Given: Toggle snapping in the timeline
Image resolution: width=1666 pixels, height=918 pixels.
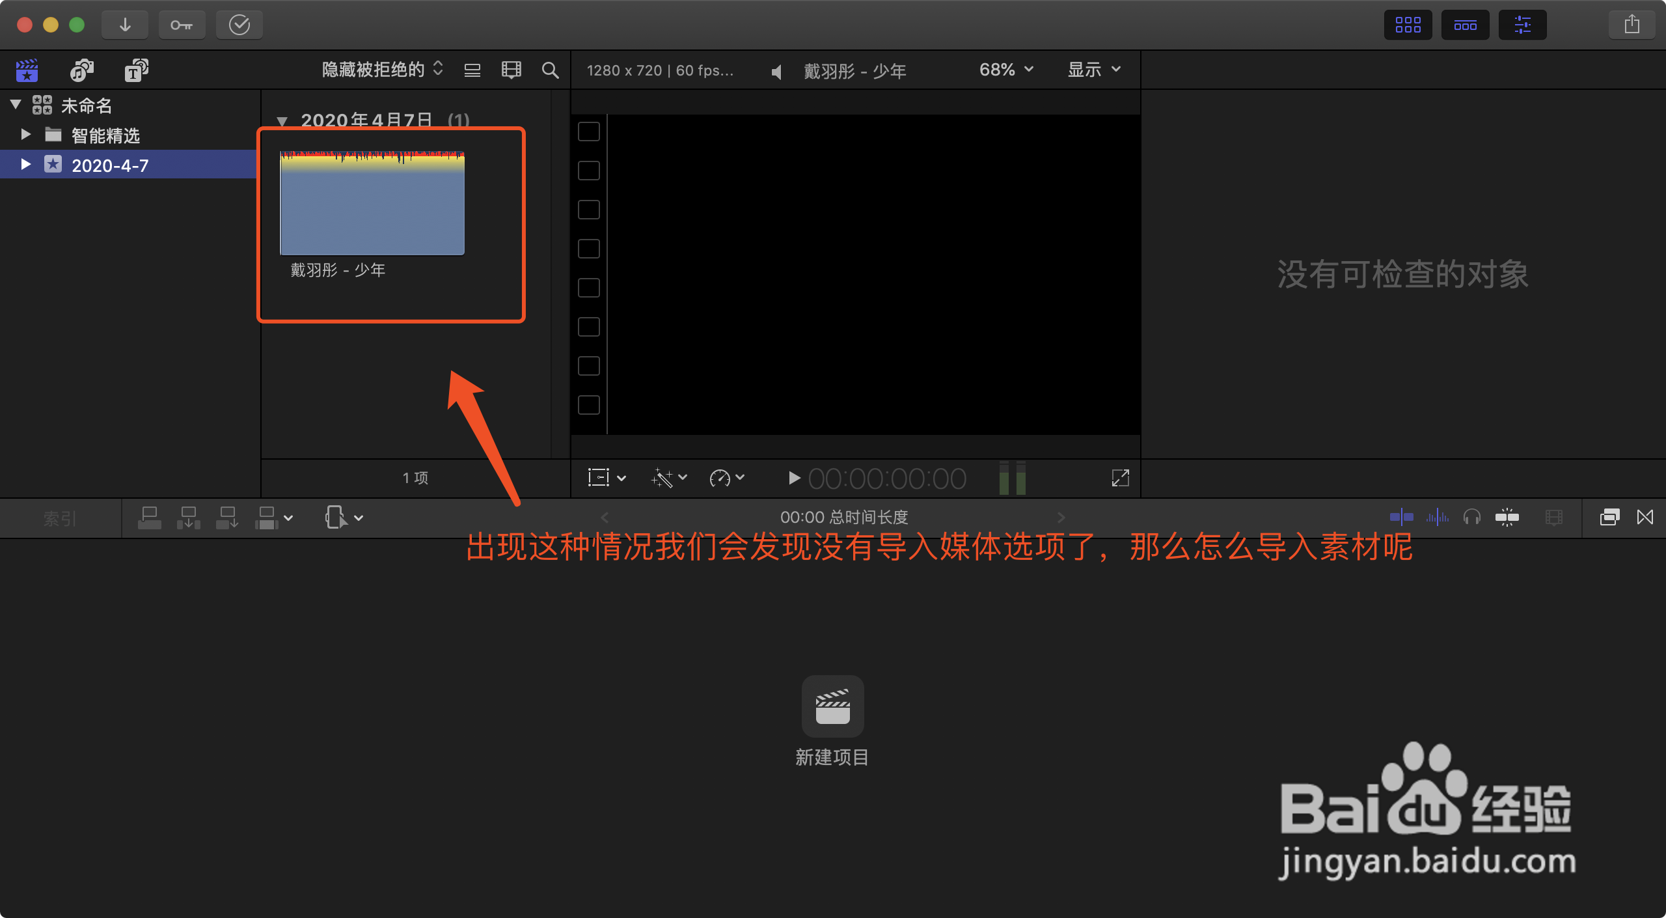Looking at the screenshot, I should (1508, 517).
